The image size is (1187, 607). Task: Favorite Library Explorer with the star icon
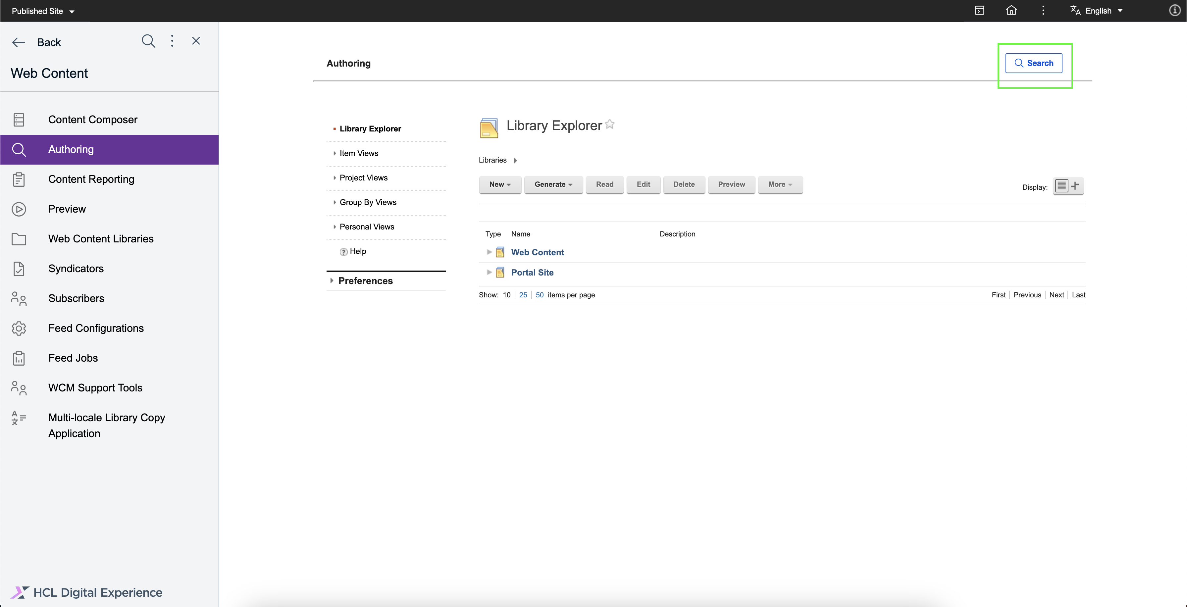(610, 125)
